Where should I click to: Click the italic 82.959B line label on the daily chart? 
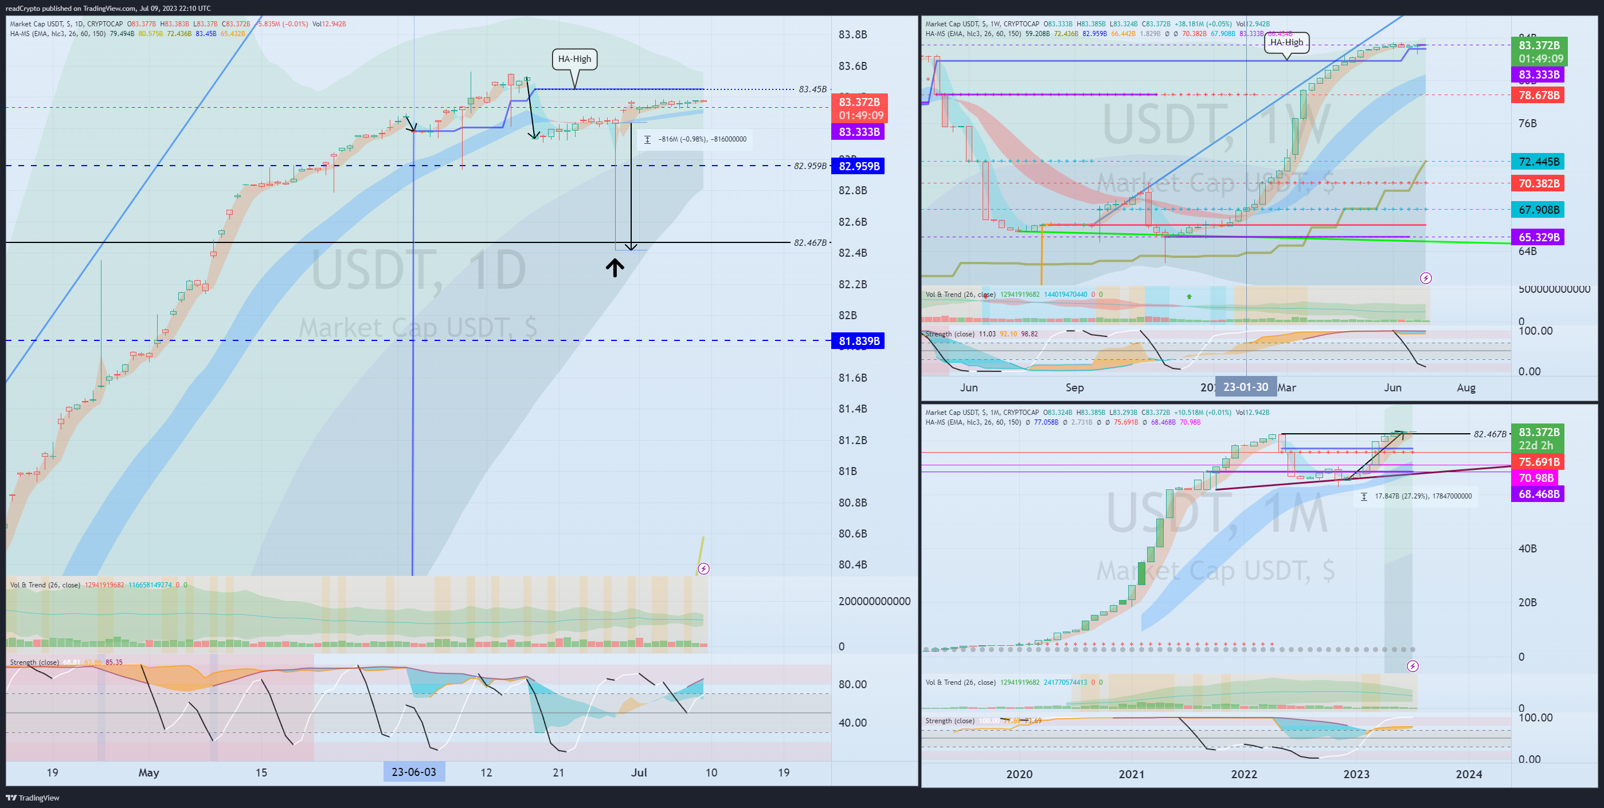click(810, 166)
